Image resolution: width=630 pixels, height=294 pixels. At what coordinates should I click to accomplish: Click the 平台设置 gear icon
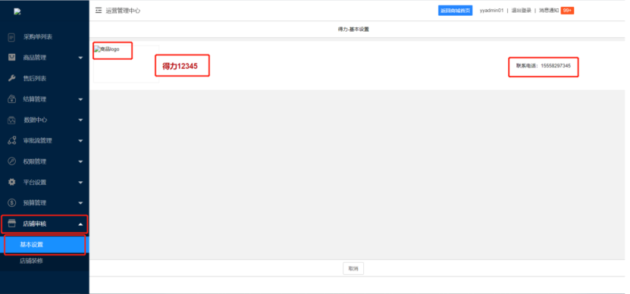tap(11, 182)
